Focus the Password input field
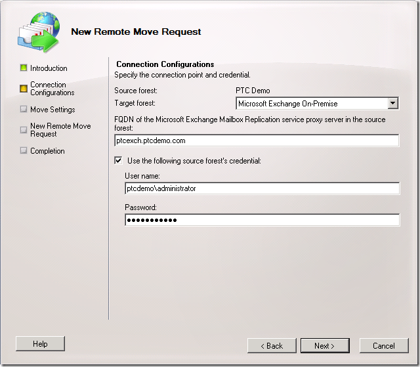This screenshot has width=420, height=367. point(262,220)
